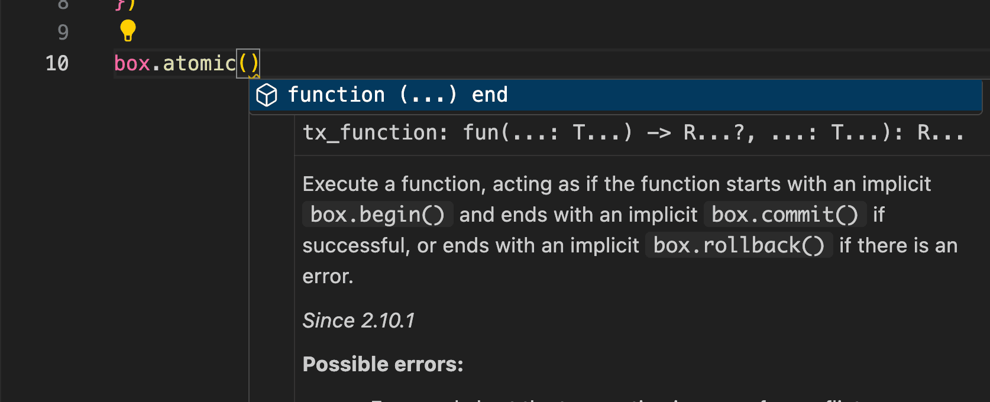Click the word 'end' in suggestion
Image resolution: width=990 pixels, height=402 pixels.
[x=490, y=95]
